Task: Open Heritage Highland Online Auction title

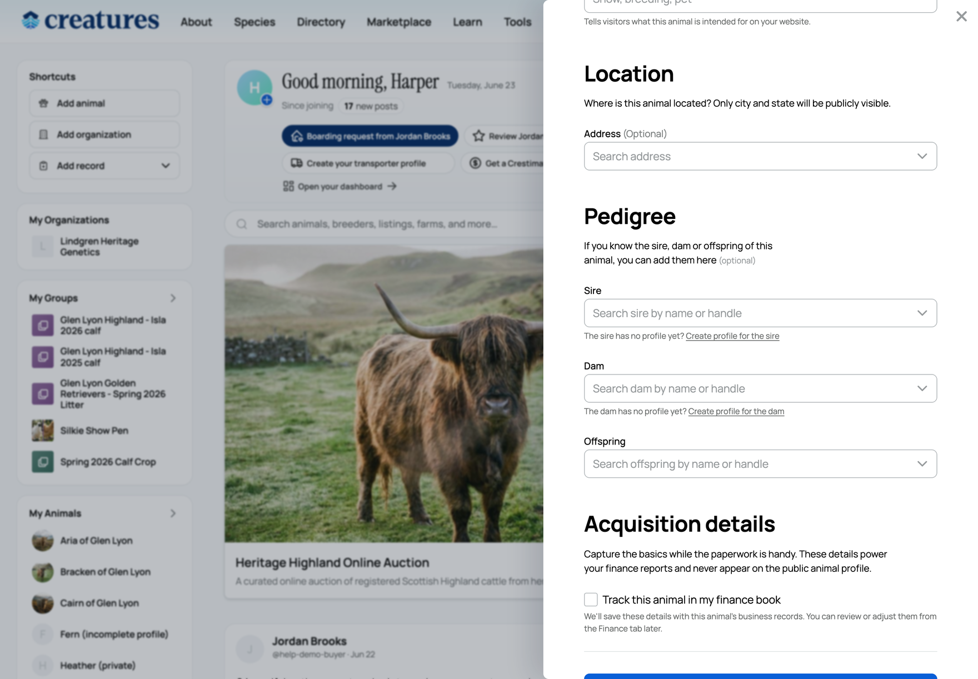Action: [332, 563]
